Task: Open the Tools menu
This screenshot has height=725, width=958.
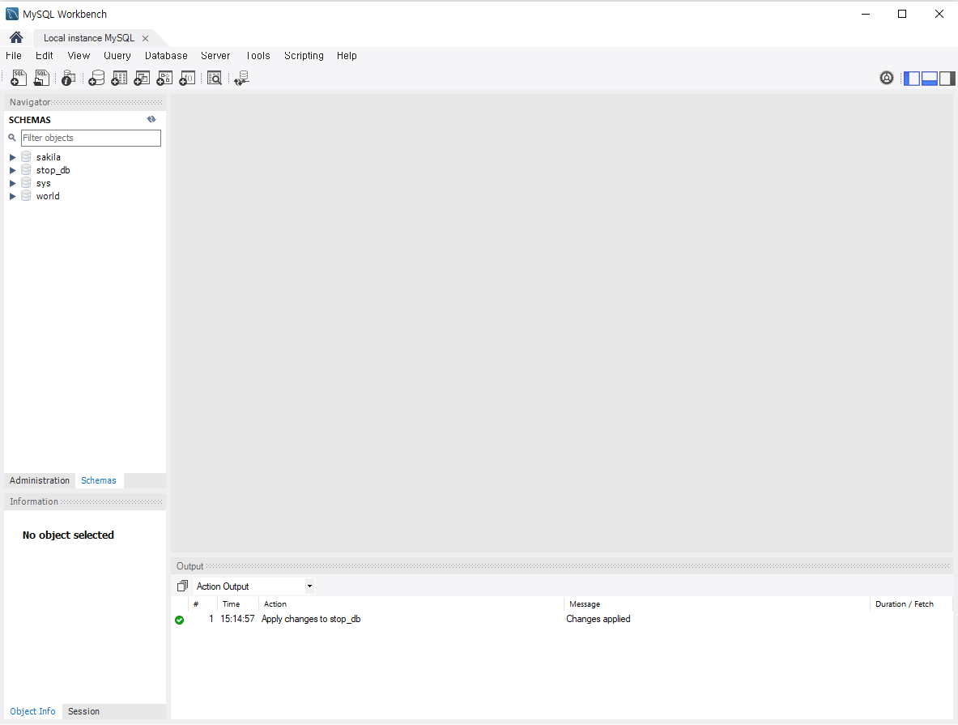Action: click(258, 56)
